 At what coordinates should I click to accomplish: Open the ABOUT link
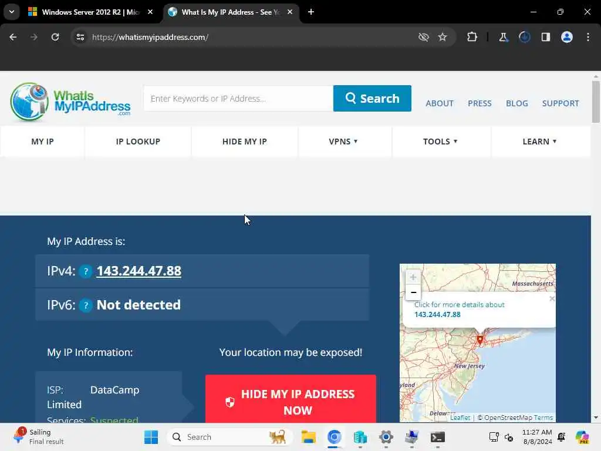[x=440, y=103]
